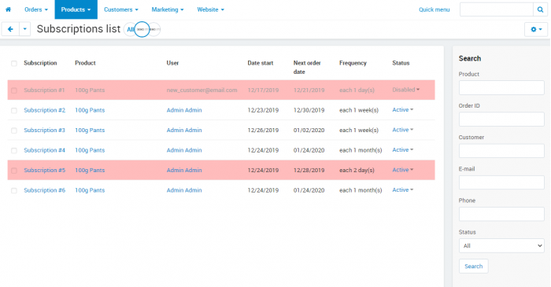Click the '12/30/2019' next order date cell
The image size is (551, 287).
pos(309,110)
